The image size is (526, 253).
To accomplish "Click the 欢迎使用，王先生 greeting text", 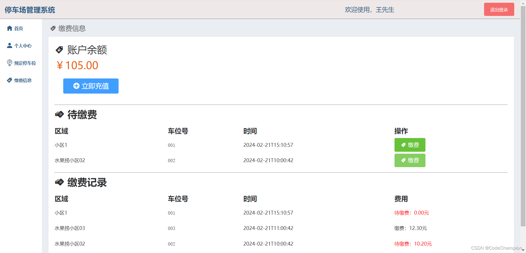I will [x=369, y=10].
